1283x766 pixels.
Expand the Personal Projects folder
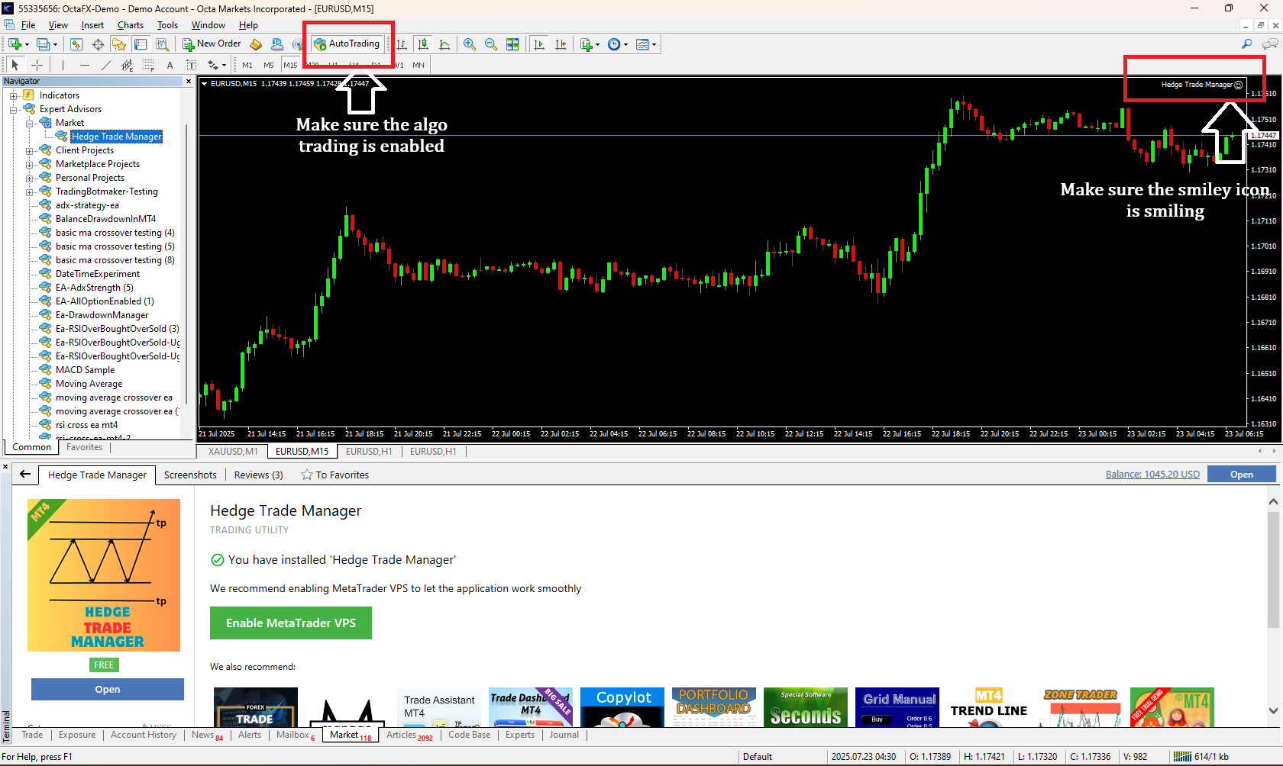tap(30, 178)
